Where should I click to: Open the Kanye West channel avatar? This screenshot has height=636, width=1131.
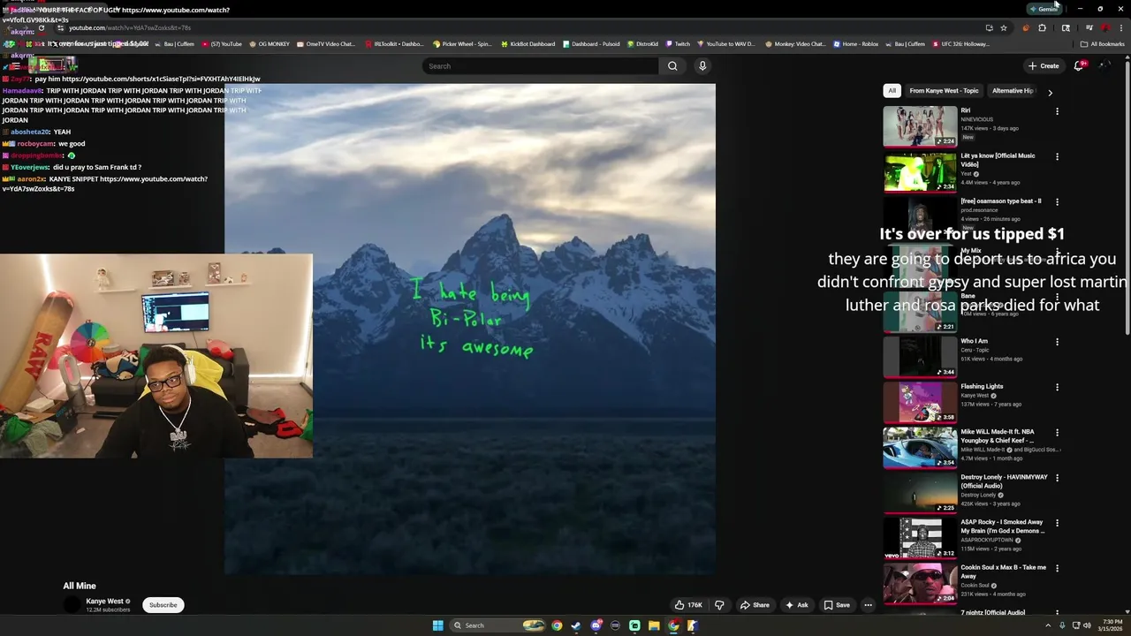tap(72, 605)
